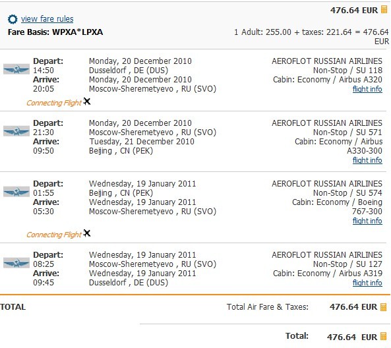
Task: Open flight info for SU 571
Action: 367,160
